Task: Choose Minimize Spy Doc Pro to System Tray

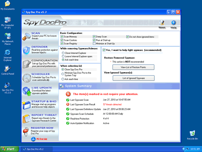Action: 63,74
